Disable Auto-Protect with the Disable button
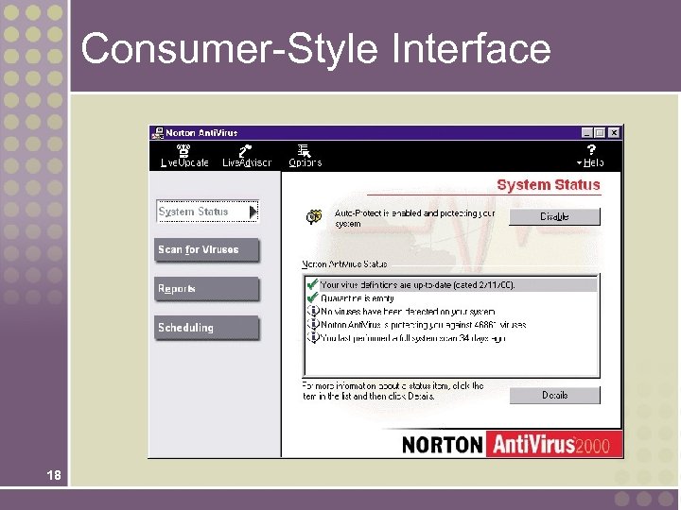The width and height of the screenshot is (681, 510). (554, 216)
